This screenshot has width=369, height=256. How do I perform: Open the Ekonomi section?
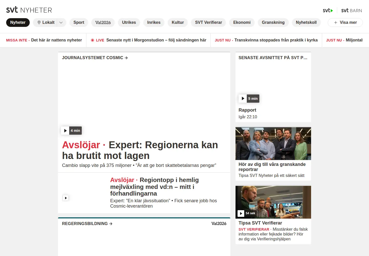(242, 23)
